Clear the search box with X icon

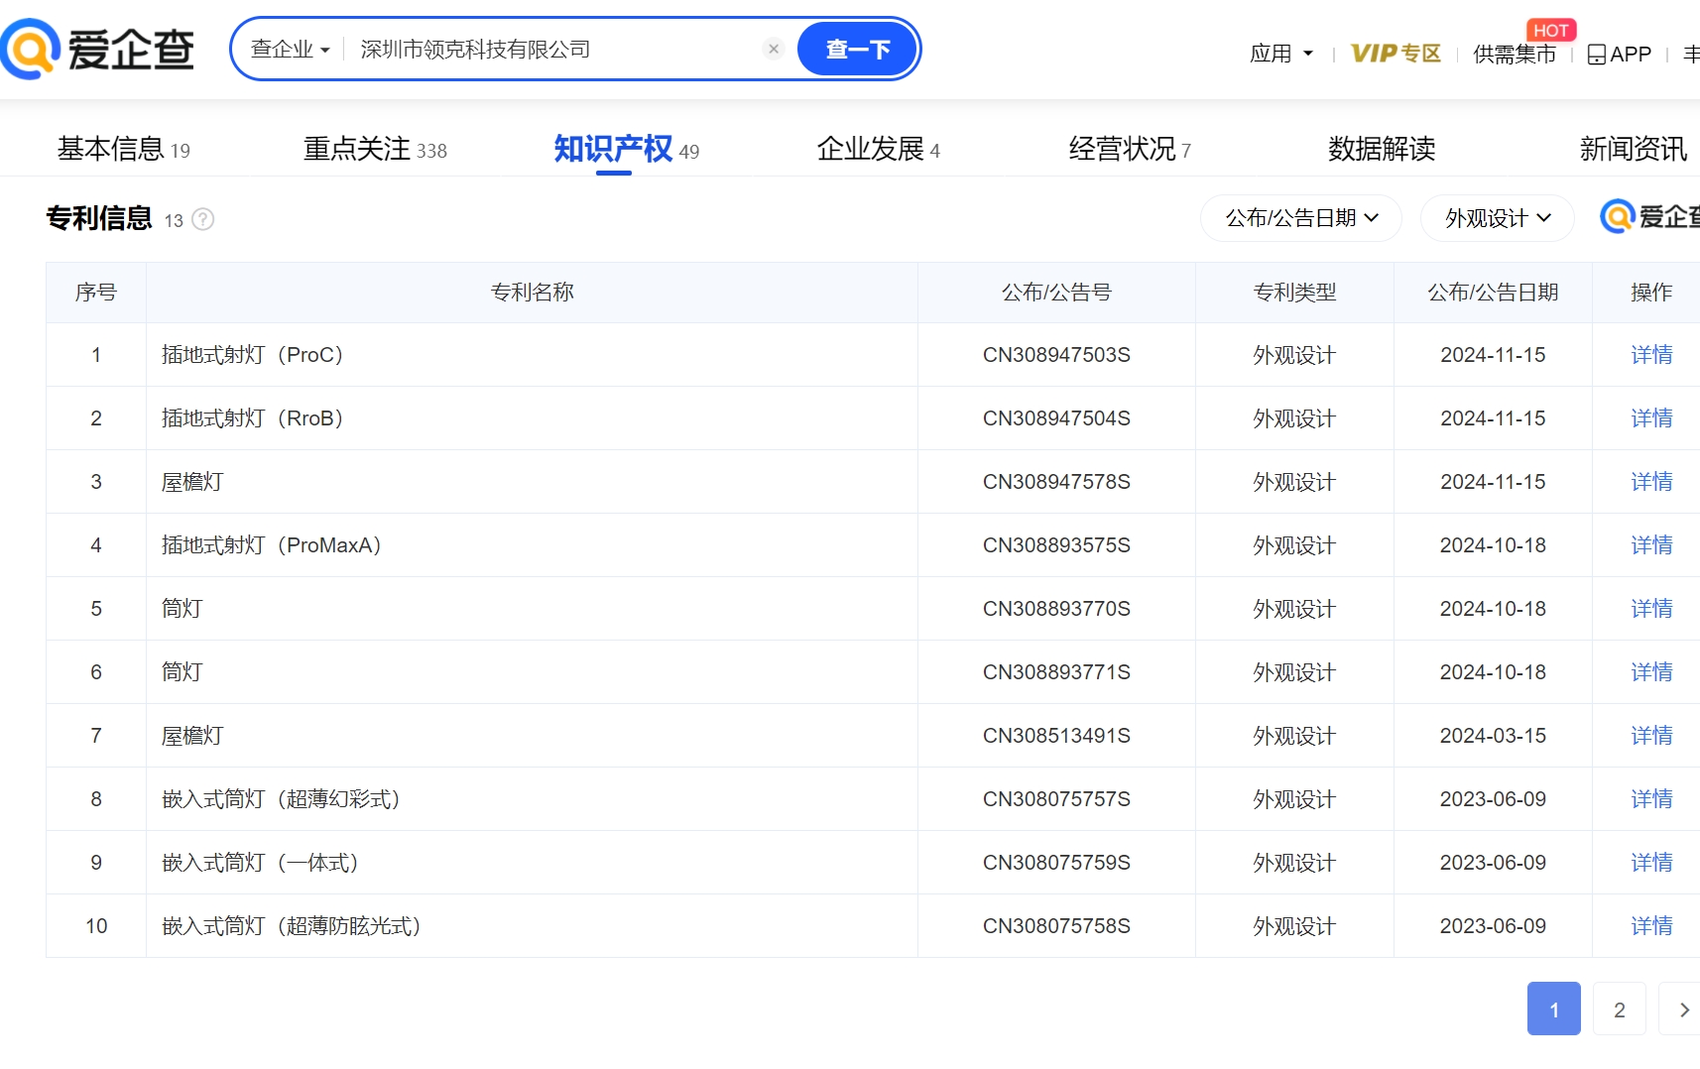pyautogui.click(x=774, y=49)
